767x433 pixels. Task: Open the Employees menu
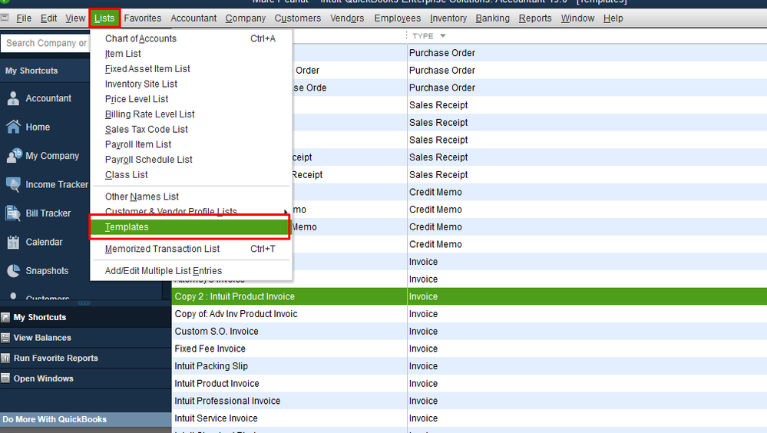tap(397, 18)
